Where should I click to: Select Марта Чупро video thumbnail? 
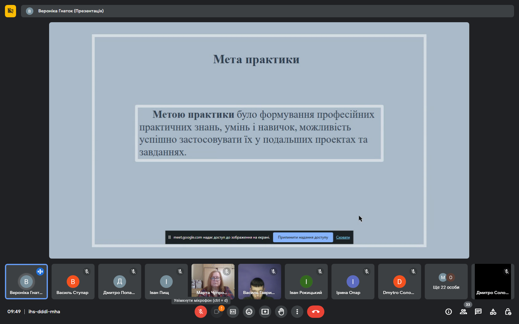coord(213,281)
